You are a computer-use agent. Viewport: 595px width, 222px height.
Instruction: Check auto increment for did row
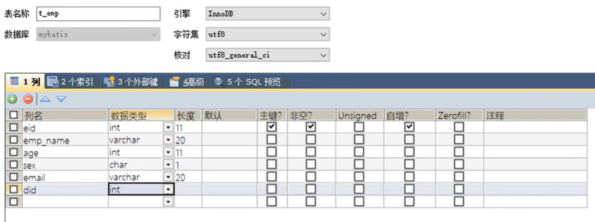(x=409, y=189)
